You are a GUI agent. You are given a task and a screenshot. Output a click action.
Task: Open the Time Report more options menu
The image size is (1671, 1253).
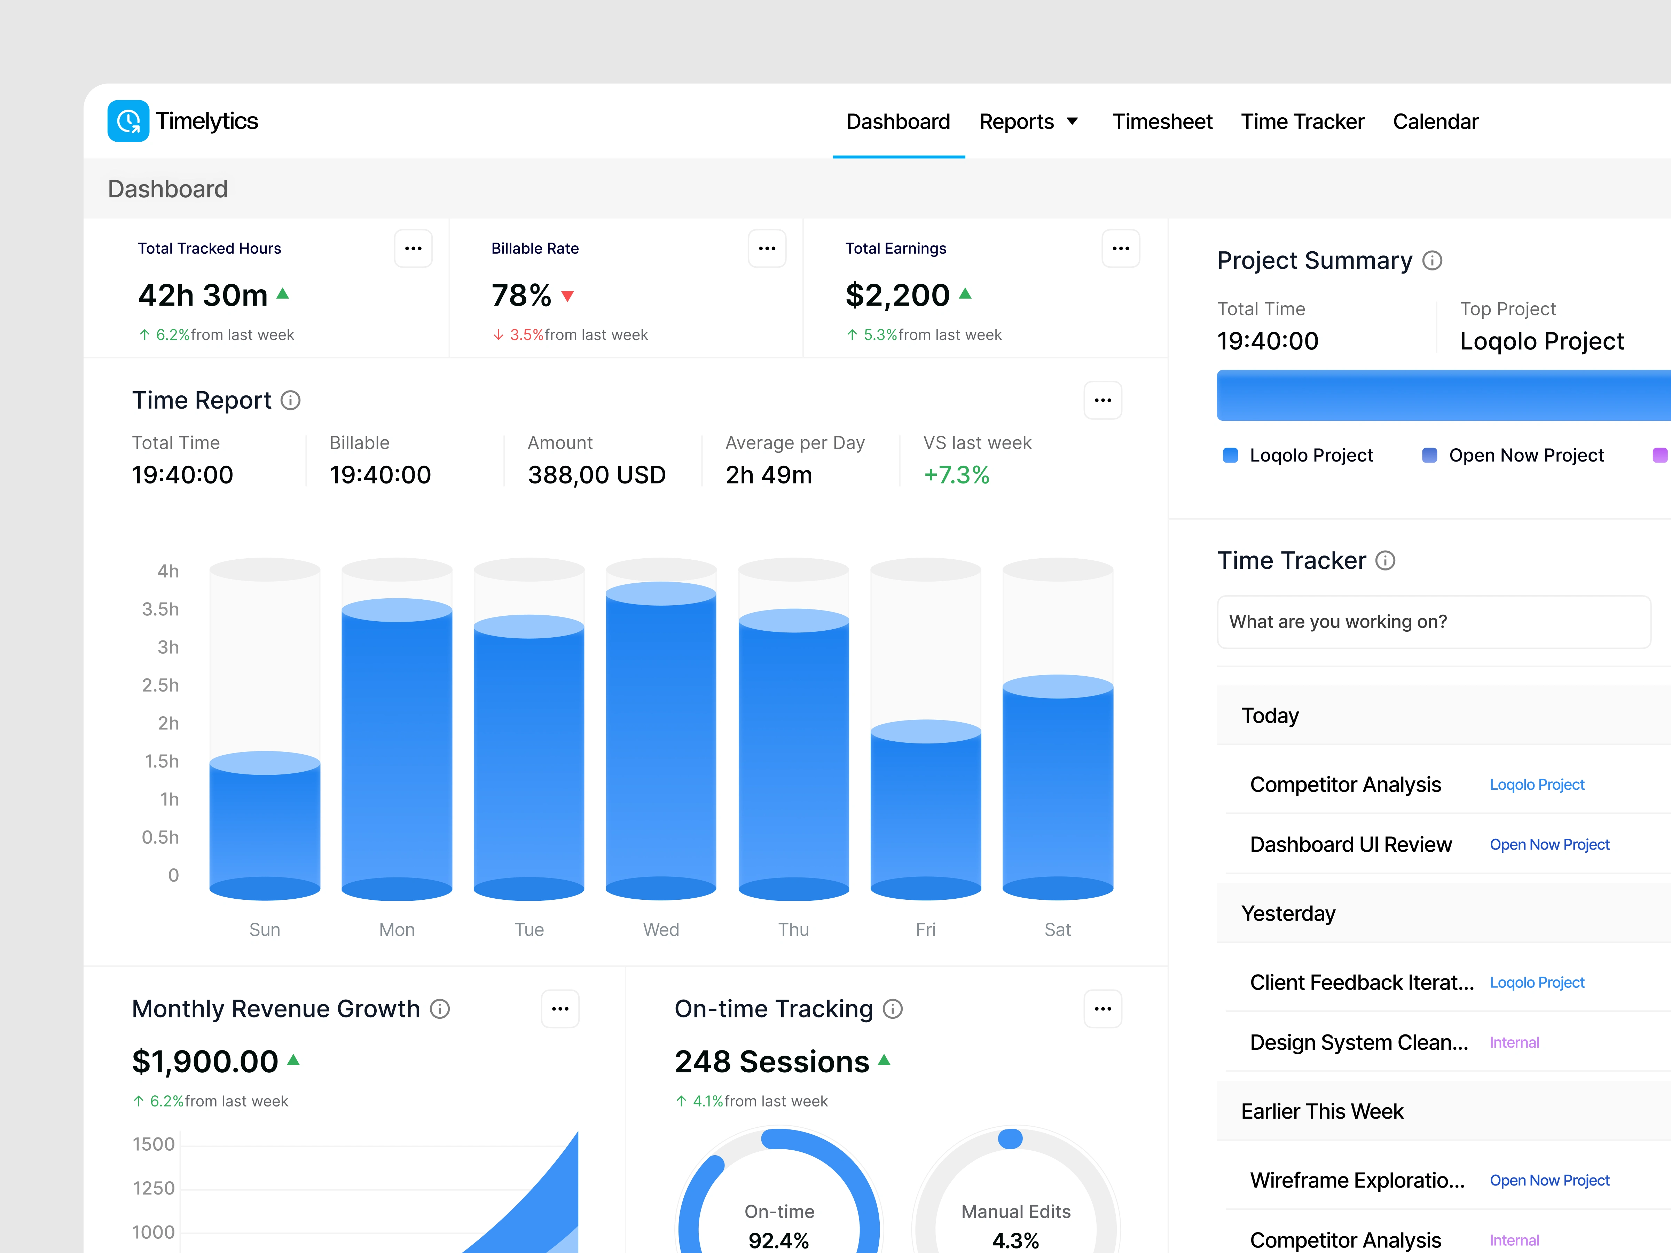1102,400
